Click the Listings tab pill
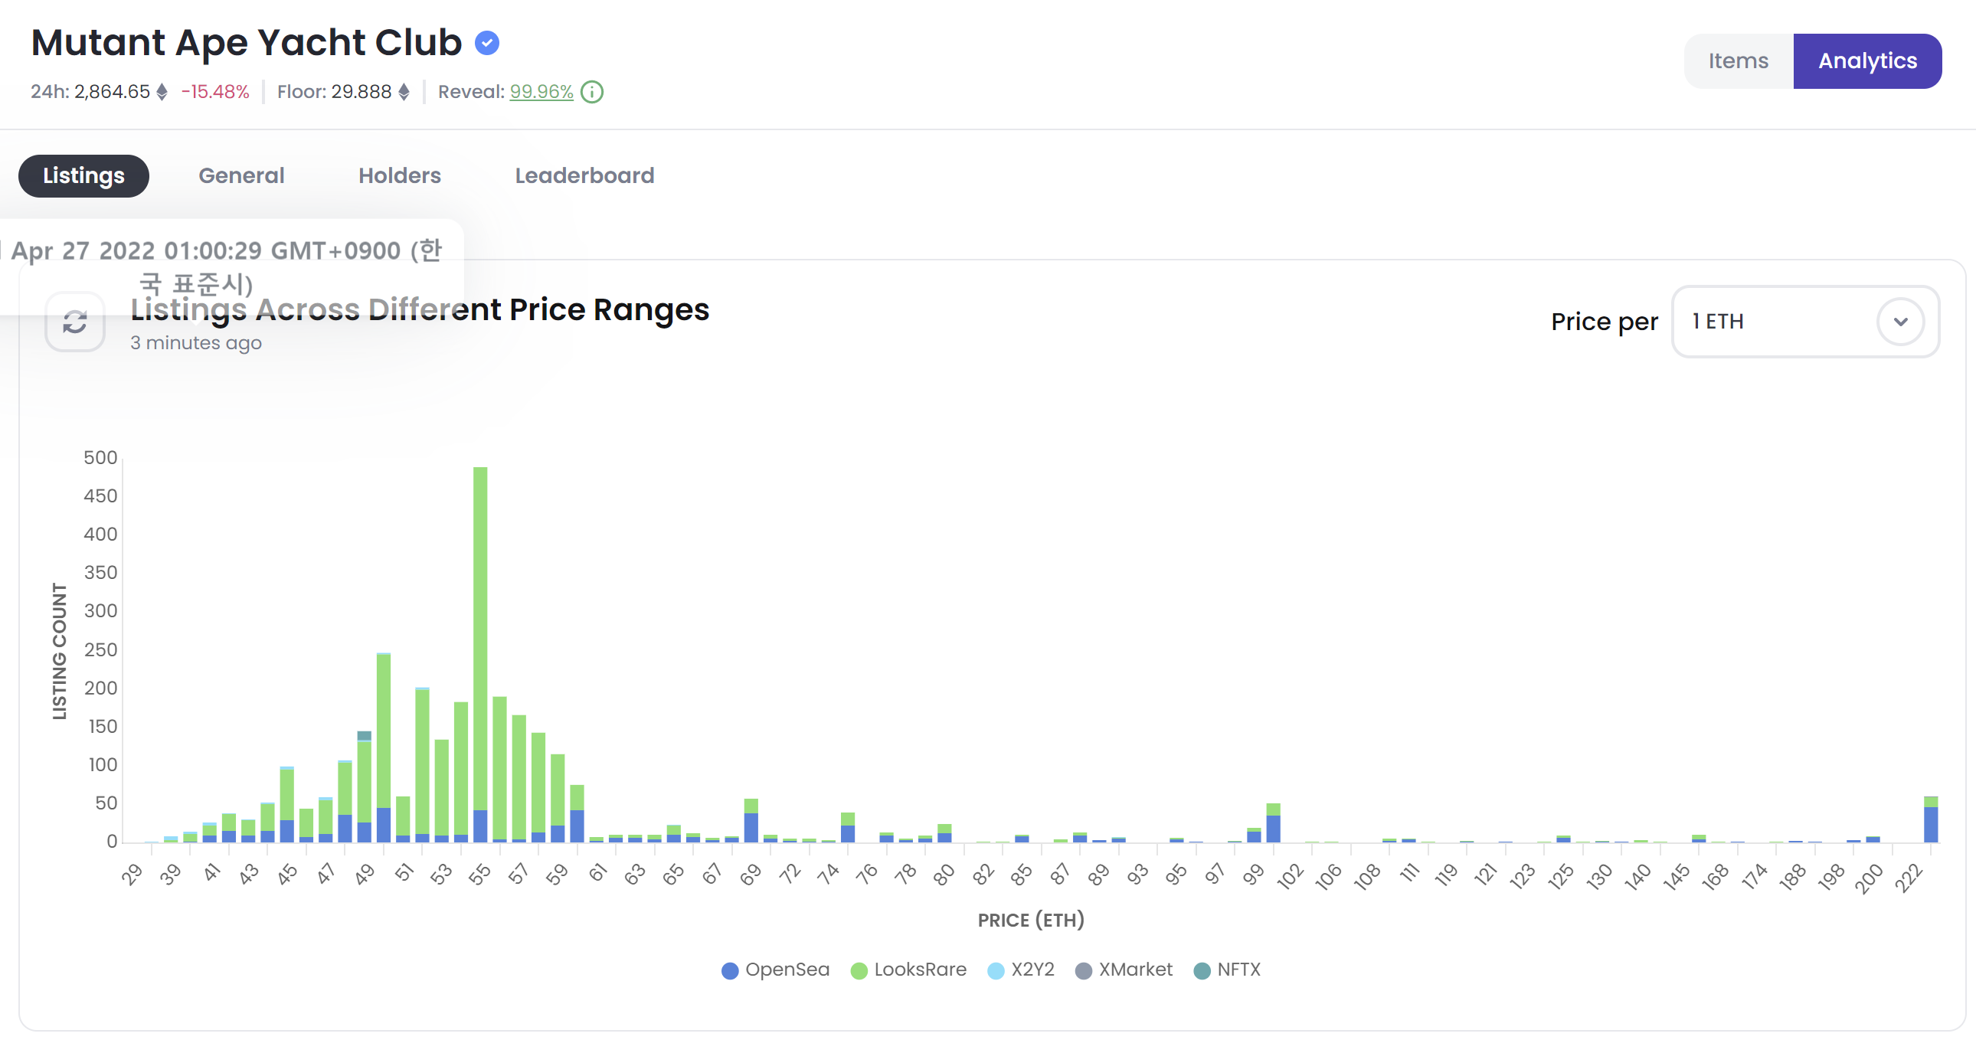 pyautogui.click(x=83, y=175)
